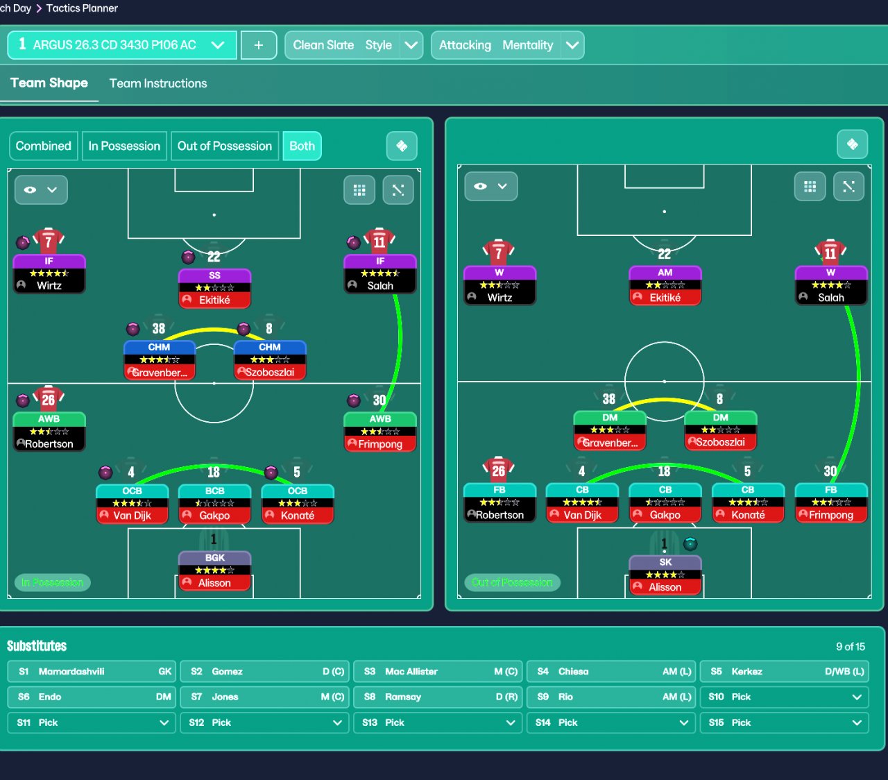
Task: Open the diamond analysis icon in right pitch panel
Action: [853, 144]
